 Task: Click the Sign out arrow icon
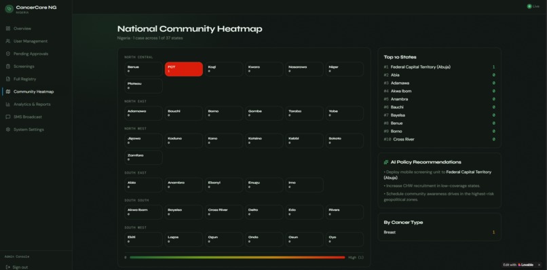[8, 267]
